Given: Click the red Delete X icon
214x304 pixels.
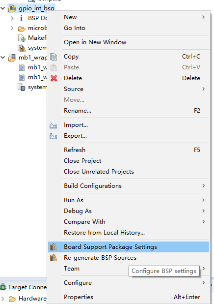Looking at the screenshot, I should click(53, 78).
